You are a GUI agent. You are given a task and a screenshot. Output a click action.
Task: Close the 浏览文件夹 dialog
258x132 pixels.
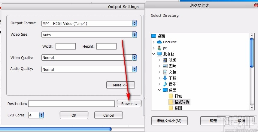tap(256, 5)
